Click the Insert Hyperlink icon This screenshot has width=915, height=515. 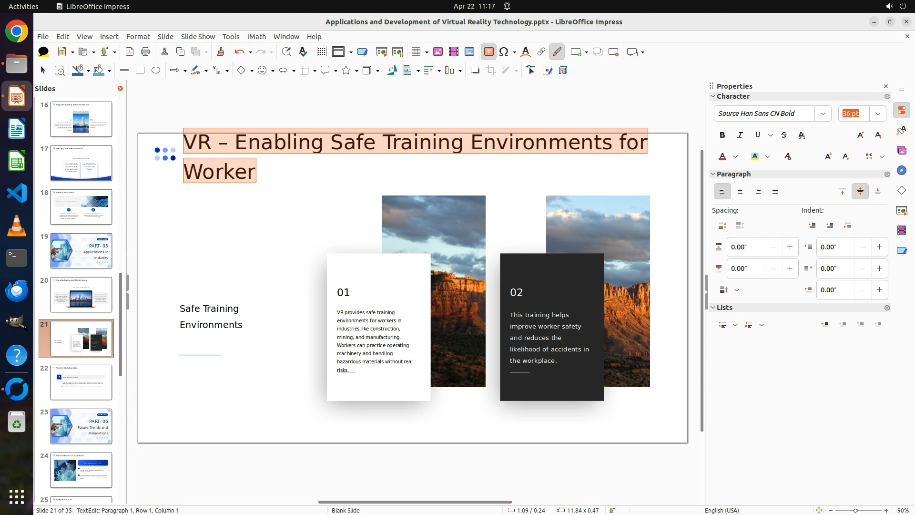point(541,52)
